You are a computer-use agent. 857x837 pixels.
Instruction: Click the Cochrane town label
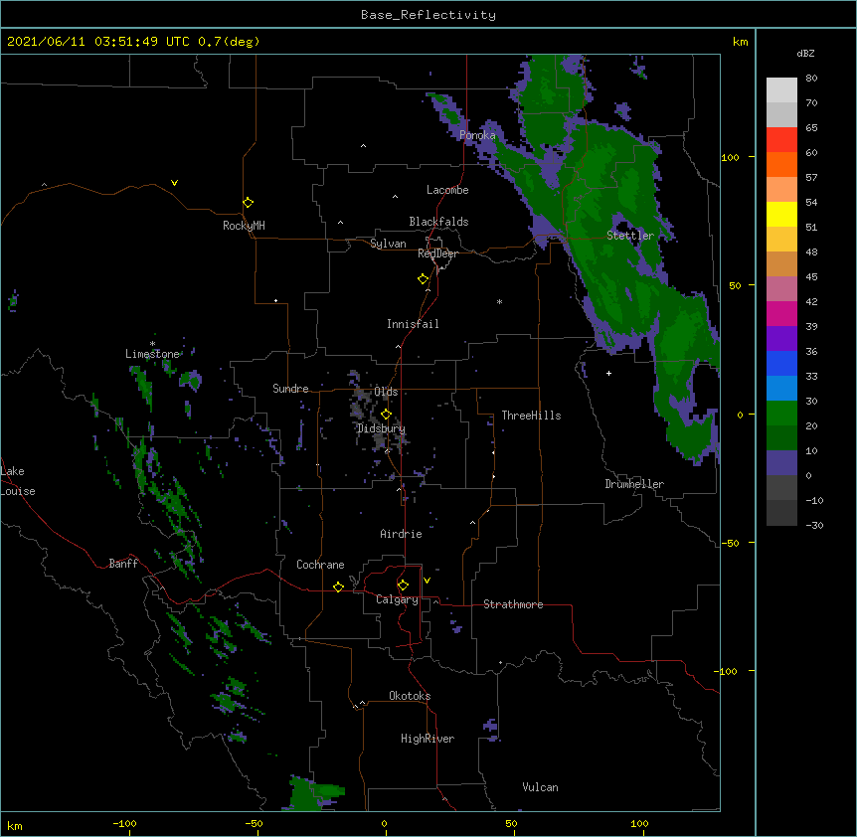click(320, 565)
